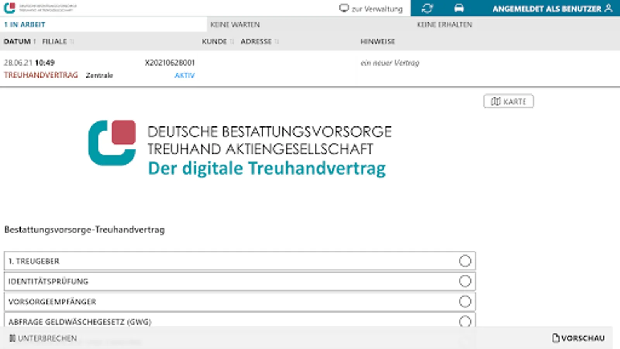The height and width of the screenshot is (349, 620).
Task: Click the red TREUHANDVERTRAG label
Action: [x=41, y=75]
